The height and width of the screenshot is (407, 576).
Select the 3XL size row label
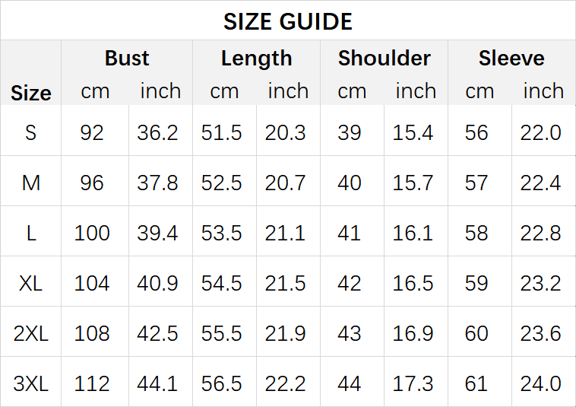(x=31, y=384)
